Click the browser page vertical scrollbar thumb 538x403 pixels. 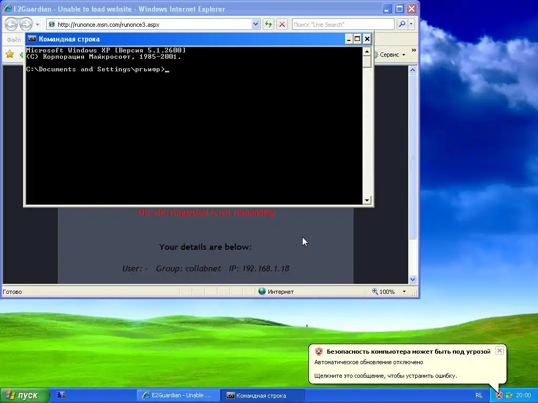[x=412, y=157]
